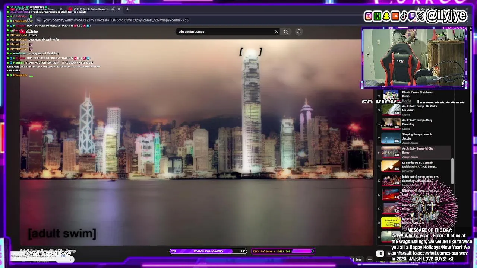Open site info icon beside the URL
This screenshot has width=477, height=268.
tap(39, 20)
